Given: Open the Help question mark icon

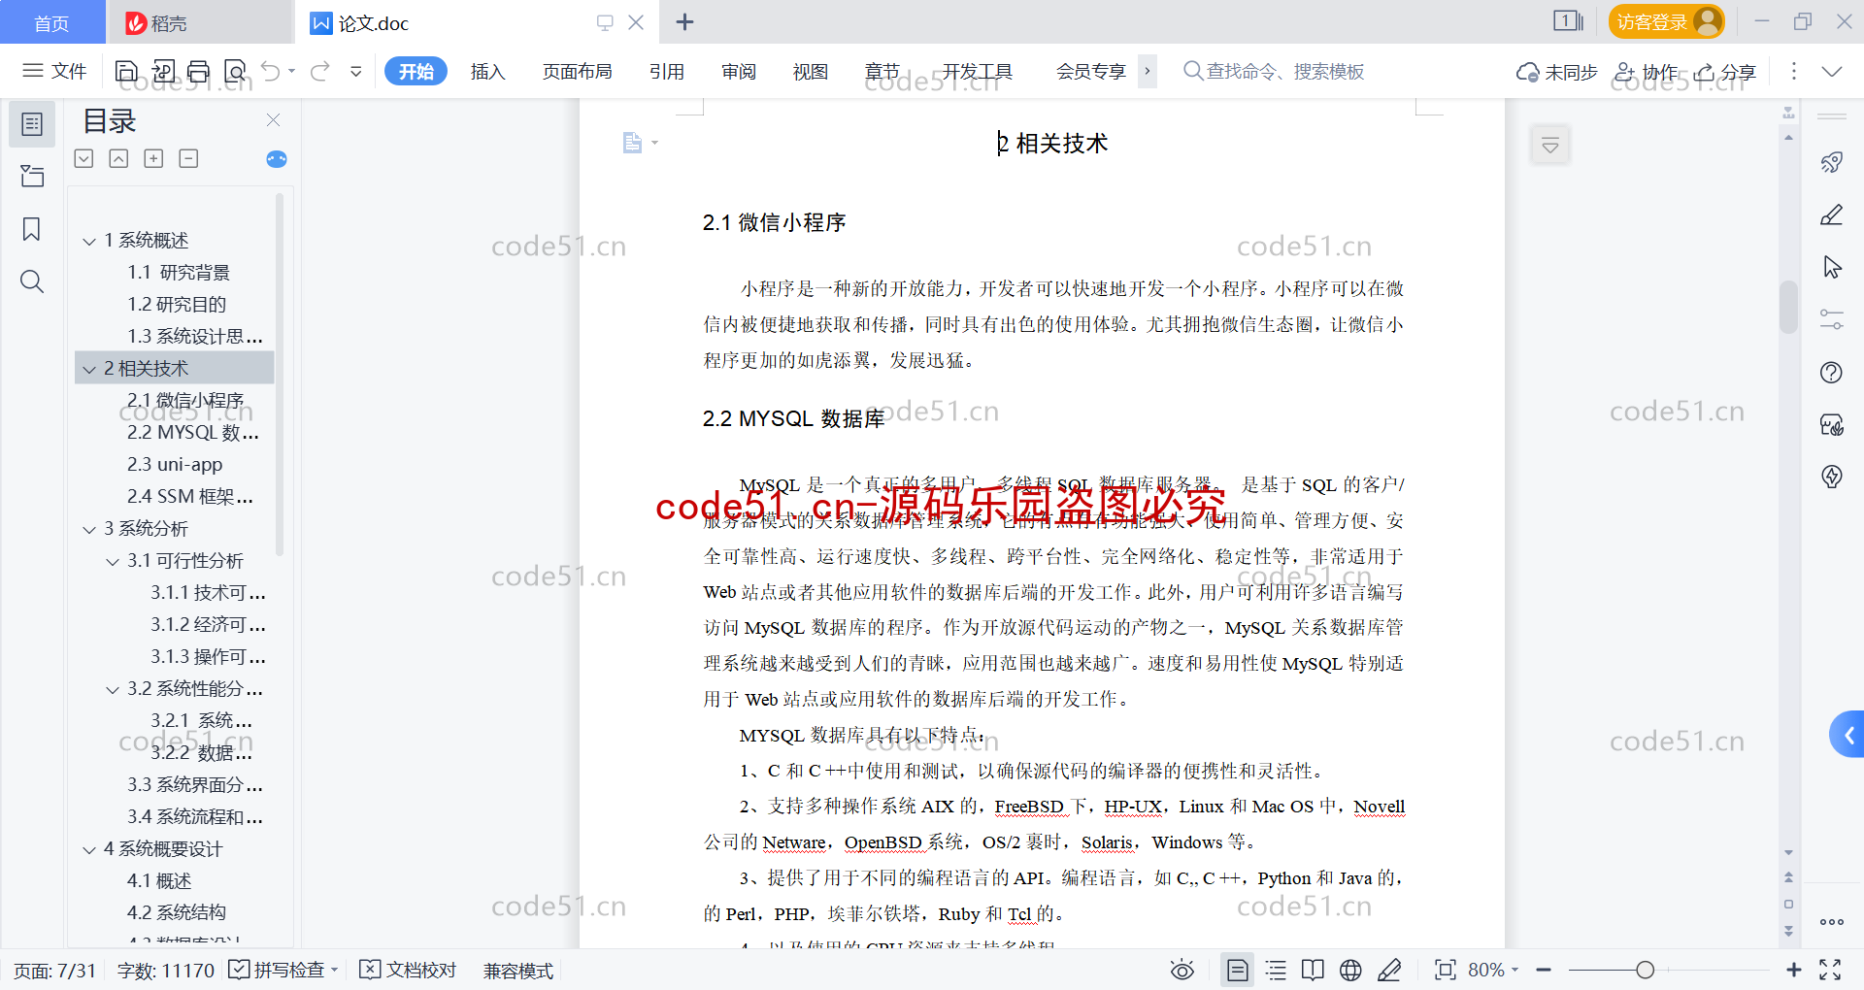Looking at the screenshot, I should tap(1832, 372).
